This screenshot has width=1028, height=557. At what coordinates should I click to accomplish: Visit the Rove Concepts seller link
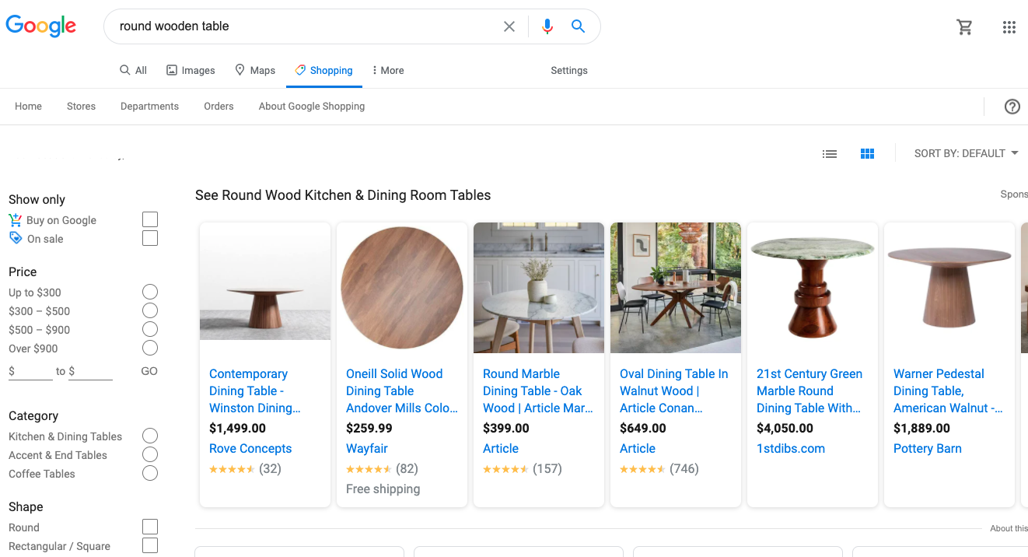coord(250,448)
